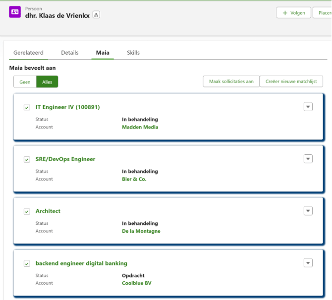Open the Details tab
332x300 pixels.
point(70,53)
